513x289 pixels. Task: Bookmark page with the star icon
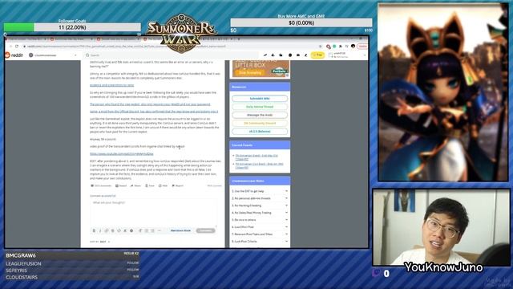click(320, 47)
